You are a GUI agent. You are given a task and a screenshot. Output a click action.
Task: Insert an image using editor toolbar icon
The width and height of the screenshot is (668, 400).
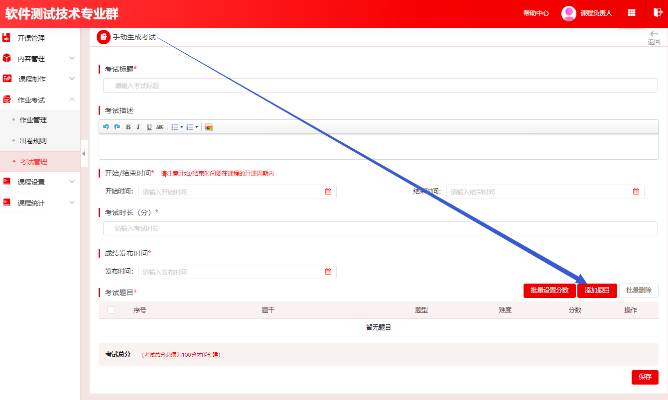pos(209,127)
